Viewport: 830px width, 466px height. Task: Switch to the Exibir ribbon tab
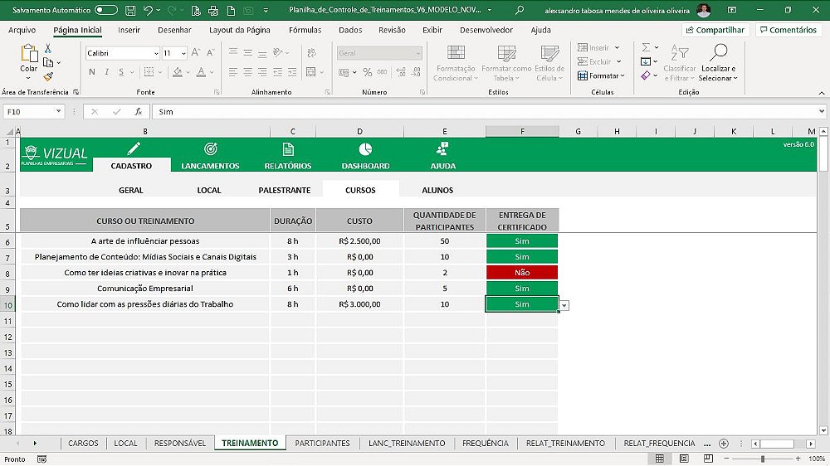432,30
